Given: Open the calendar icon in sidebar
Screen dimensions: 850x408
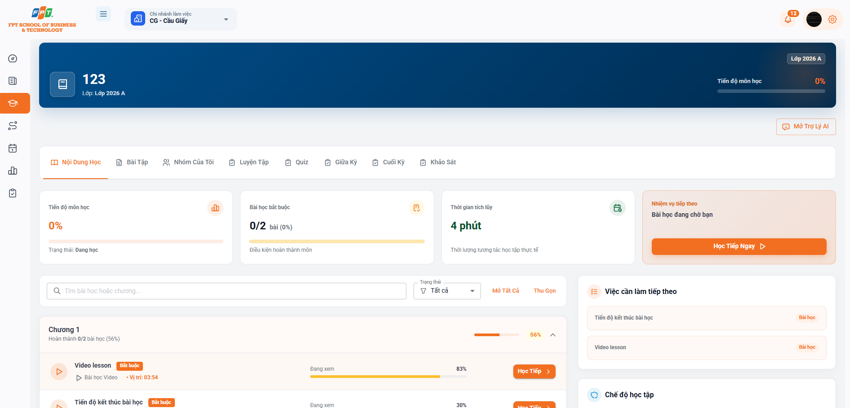Looking at the screenshot, I should point(13,148).
